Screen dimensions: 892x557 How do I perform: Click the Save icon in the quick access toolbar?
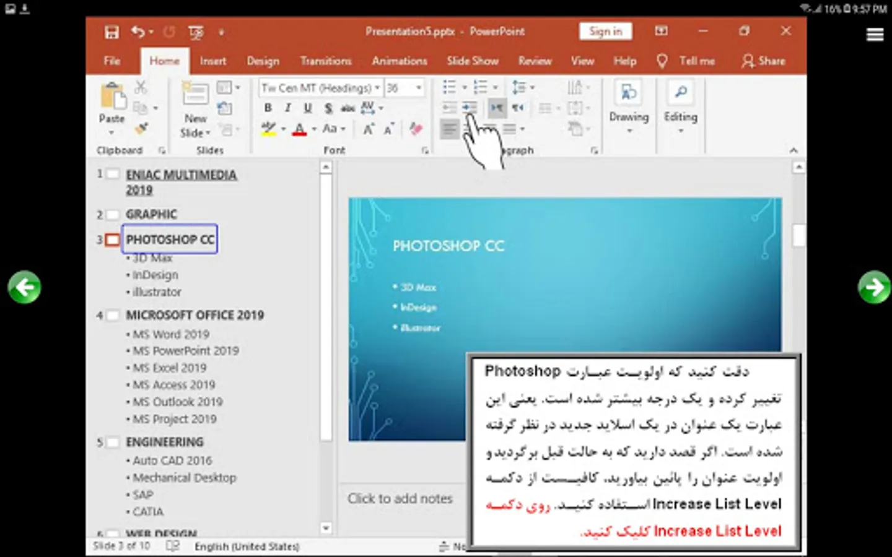pos(111,32)
